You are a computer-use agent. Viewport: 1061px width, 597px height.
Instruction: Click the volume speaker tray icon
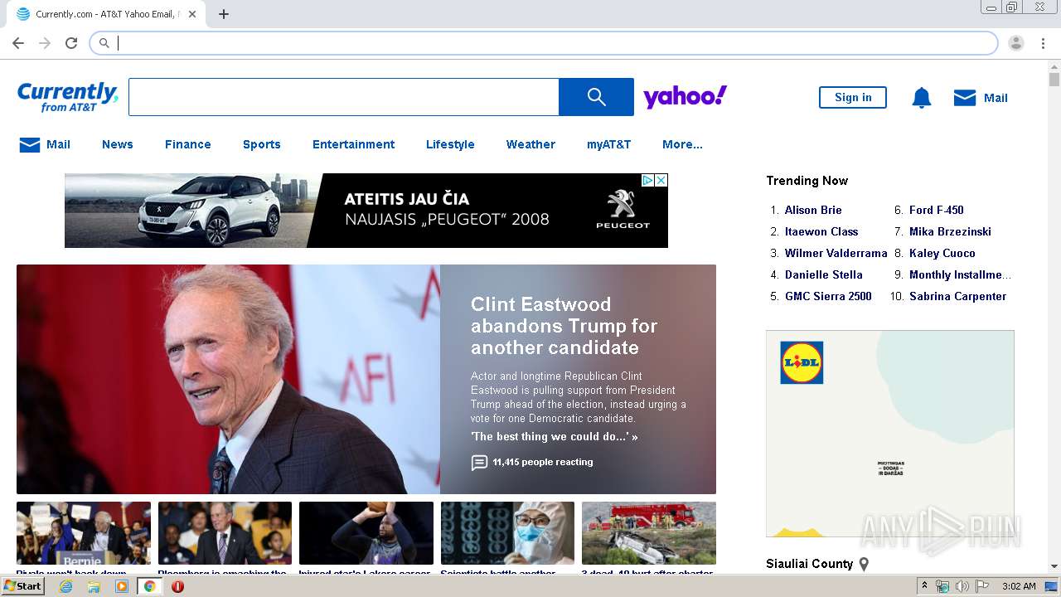(x=962, y=586)
